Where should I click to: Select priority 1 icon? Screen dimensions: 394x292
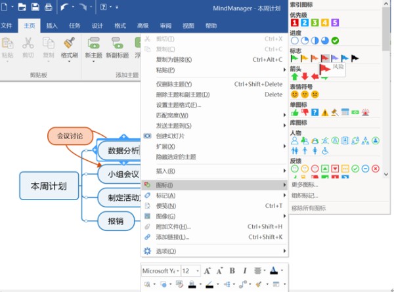(x=294, y=22)
